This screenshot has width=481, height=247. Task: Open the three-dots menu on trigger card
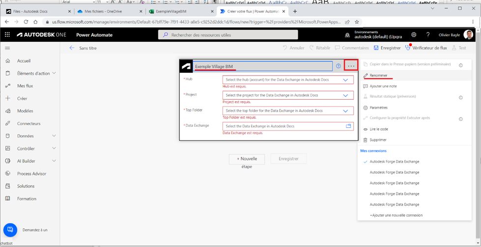pos(351,66)
